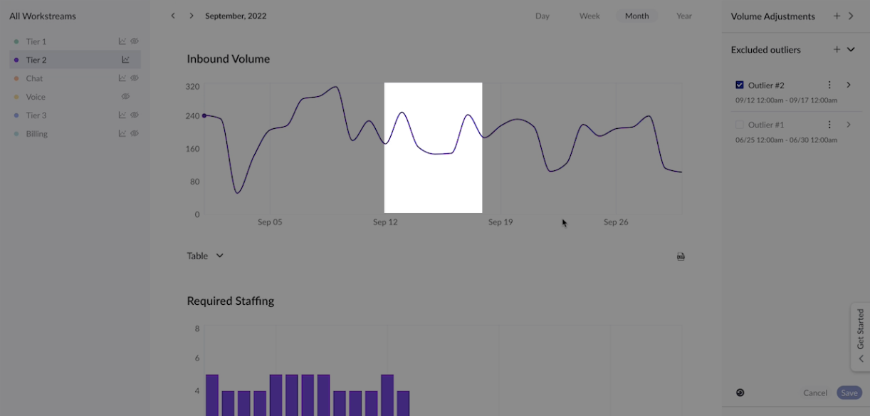The width and height of the screenshot is (870, 416).
Task: Enable the Outlier #1 checkbox
Action: click(x=740, y=125)
